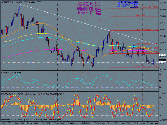The width and height of the screenshot is (167, 125).
Task: Click the 'Down Trend Low 1.9361' label
Action: pos(147,66)
